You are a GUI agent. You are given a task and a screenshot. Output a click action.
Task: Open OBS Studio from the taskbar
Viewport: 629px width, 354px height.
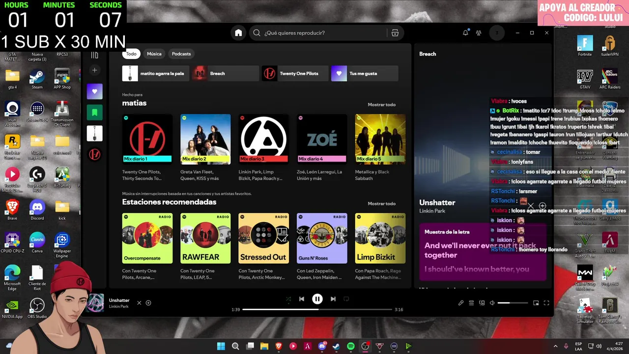coord(365,346)
